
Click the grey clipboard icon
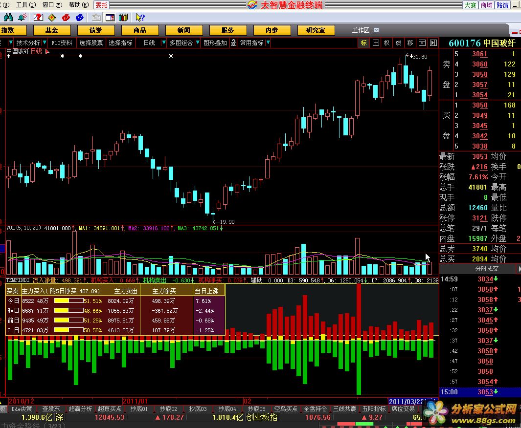click(x=96, y=17)
